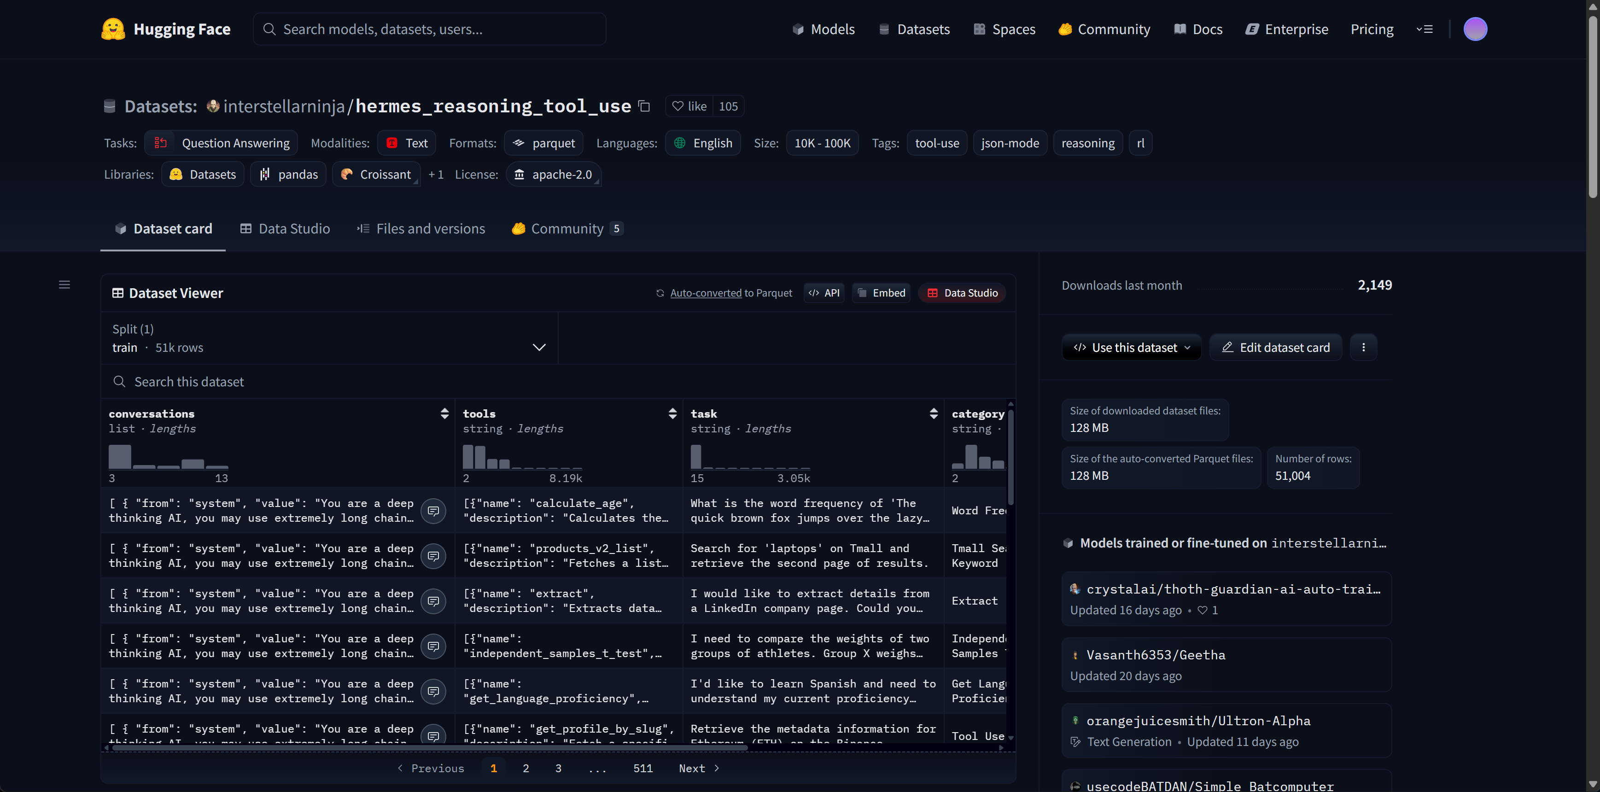Sort by the conversations column

pyautogui.click(x=444, y=413)
